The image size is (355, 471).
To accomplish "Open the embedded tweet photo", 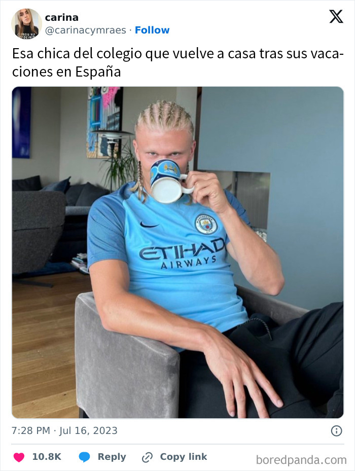I will point(177,252).
